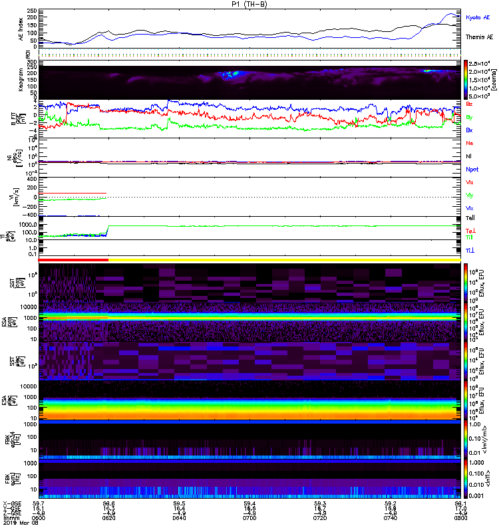Click the SST electron Eflux color bar

tap(466, 361)
